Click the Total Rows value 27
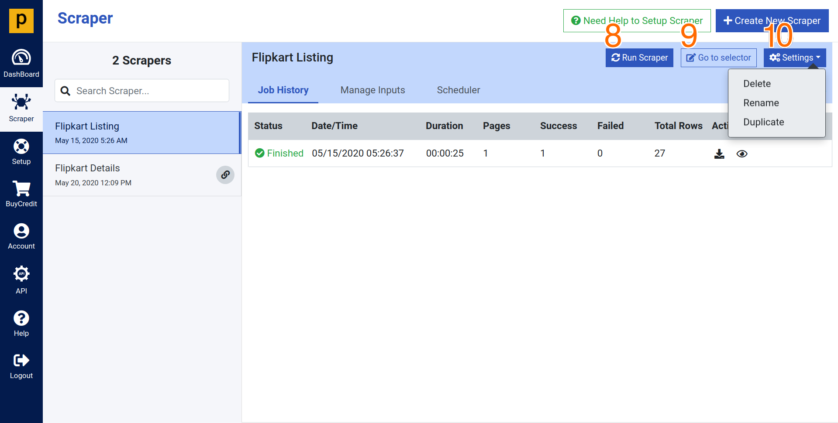This screenshot has width=838, height=423. click(660, 153)
